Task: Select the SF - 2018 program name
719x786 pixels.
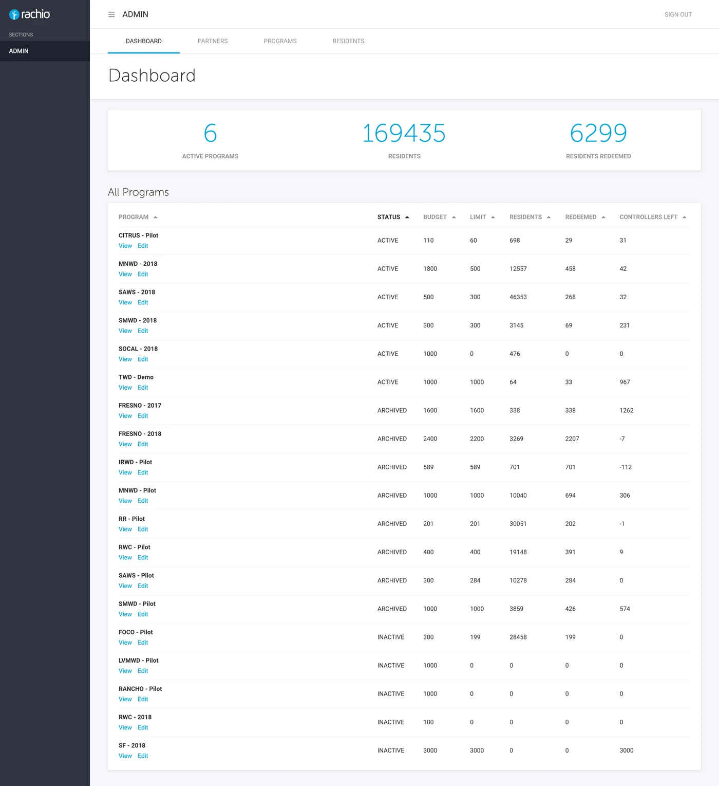Action: point(132,745)
